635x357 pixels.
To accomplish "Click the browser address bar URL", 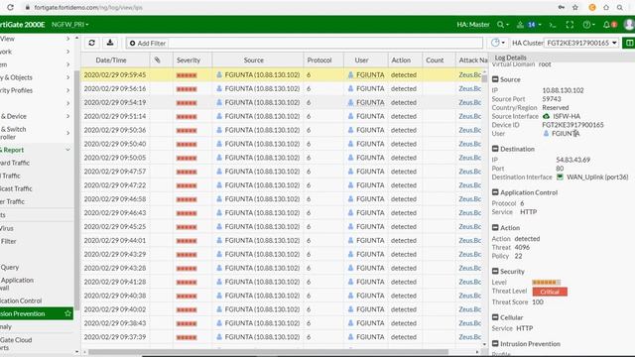I will 88,7.
